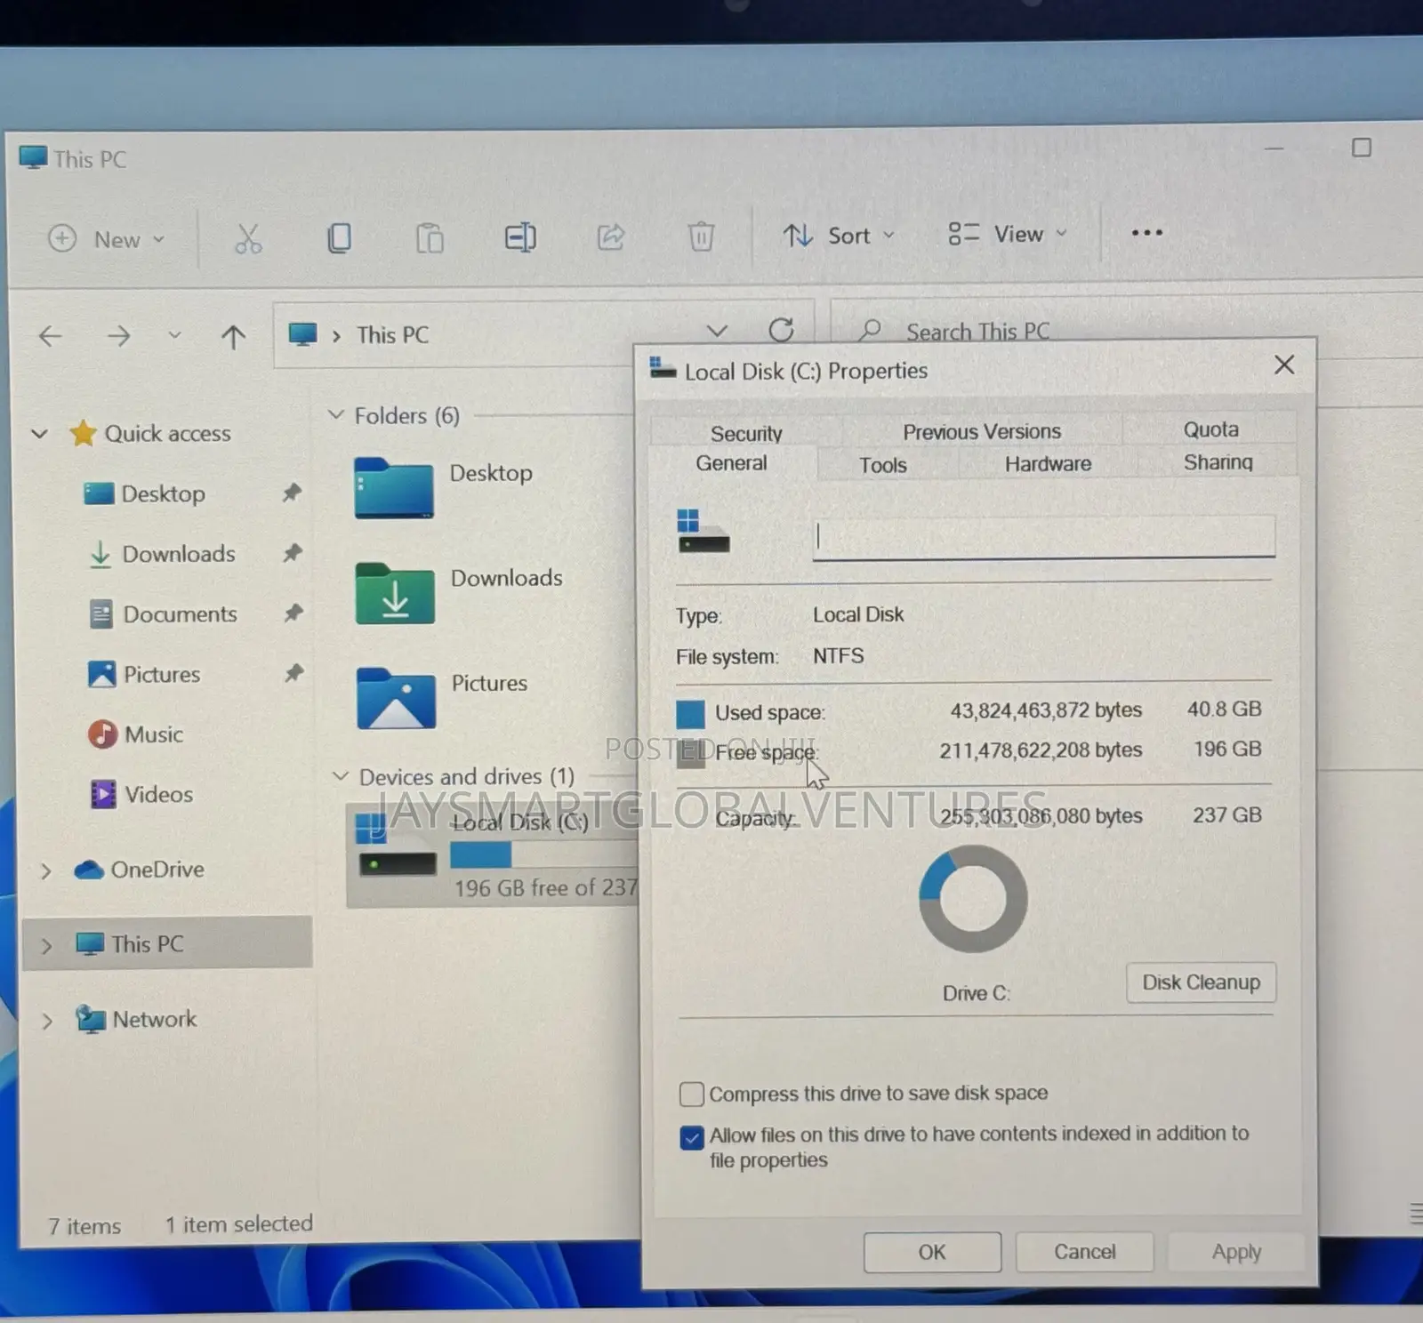Screen dimensions: 1423x1323
Task: Click the Cut scissors icon in toolbar
Action: pos(248,238)
